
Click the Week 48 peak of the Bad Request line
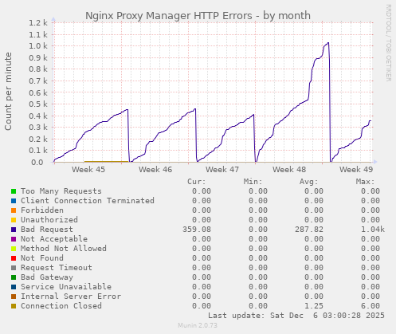pyautogui.click(x=328, y=43)
